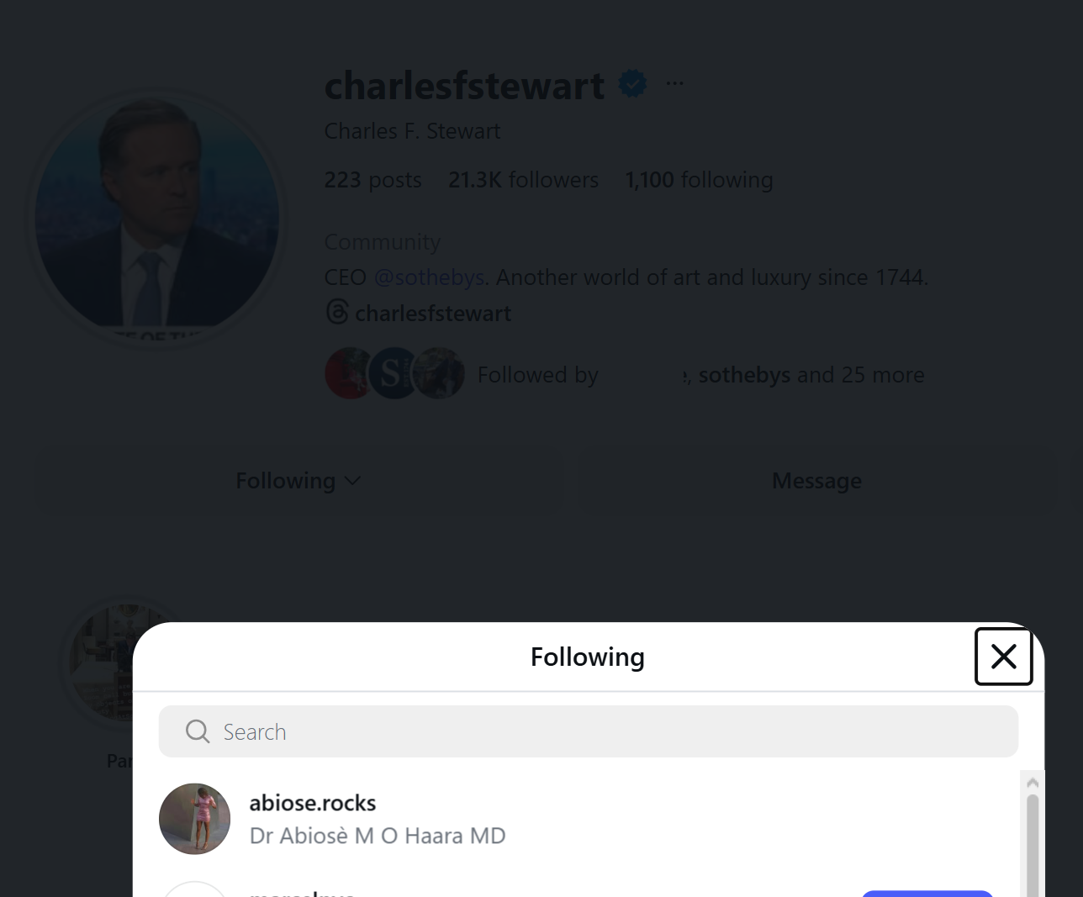This screenshot has width=1083, height=897.
Task: Open the Following relationship button menu
Action: pyautogui.click(x=298, y=481)
